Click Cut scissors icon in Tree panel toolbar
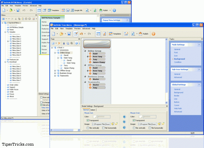Screen dimensions: 204x148 pyautogui.click(x=64, y=43)
